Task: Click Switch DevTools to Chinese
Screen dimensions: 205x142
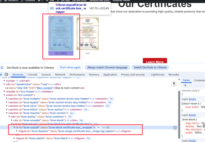Action: (150, 67)
